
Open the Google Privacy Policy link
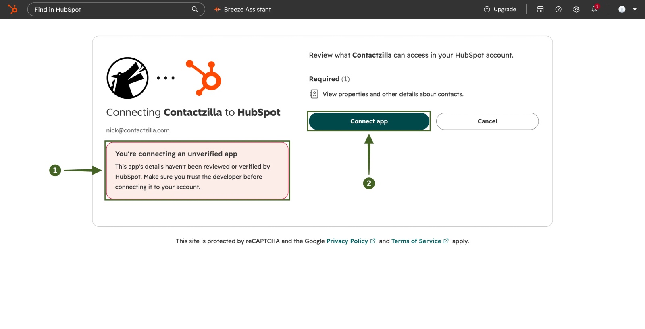[x=351, y=241]
